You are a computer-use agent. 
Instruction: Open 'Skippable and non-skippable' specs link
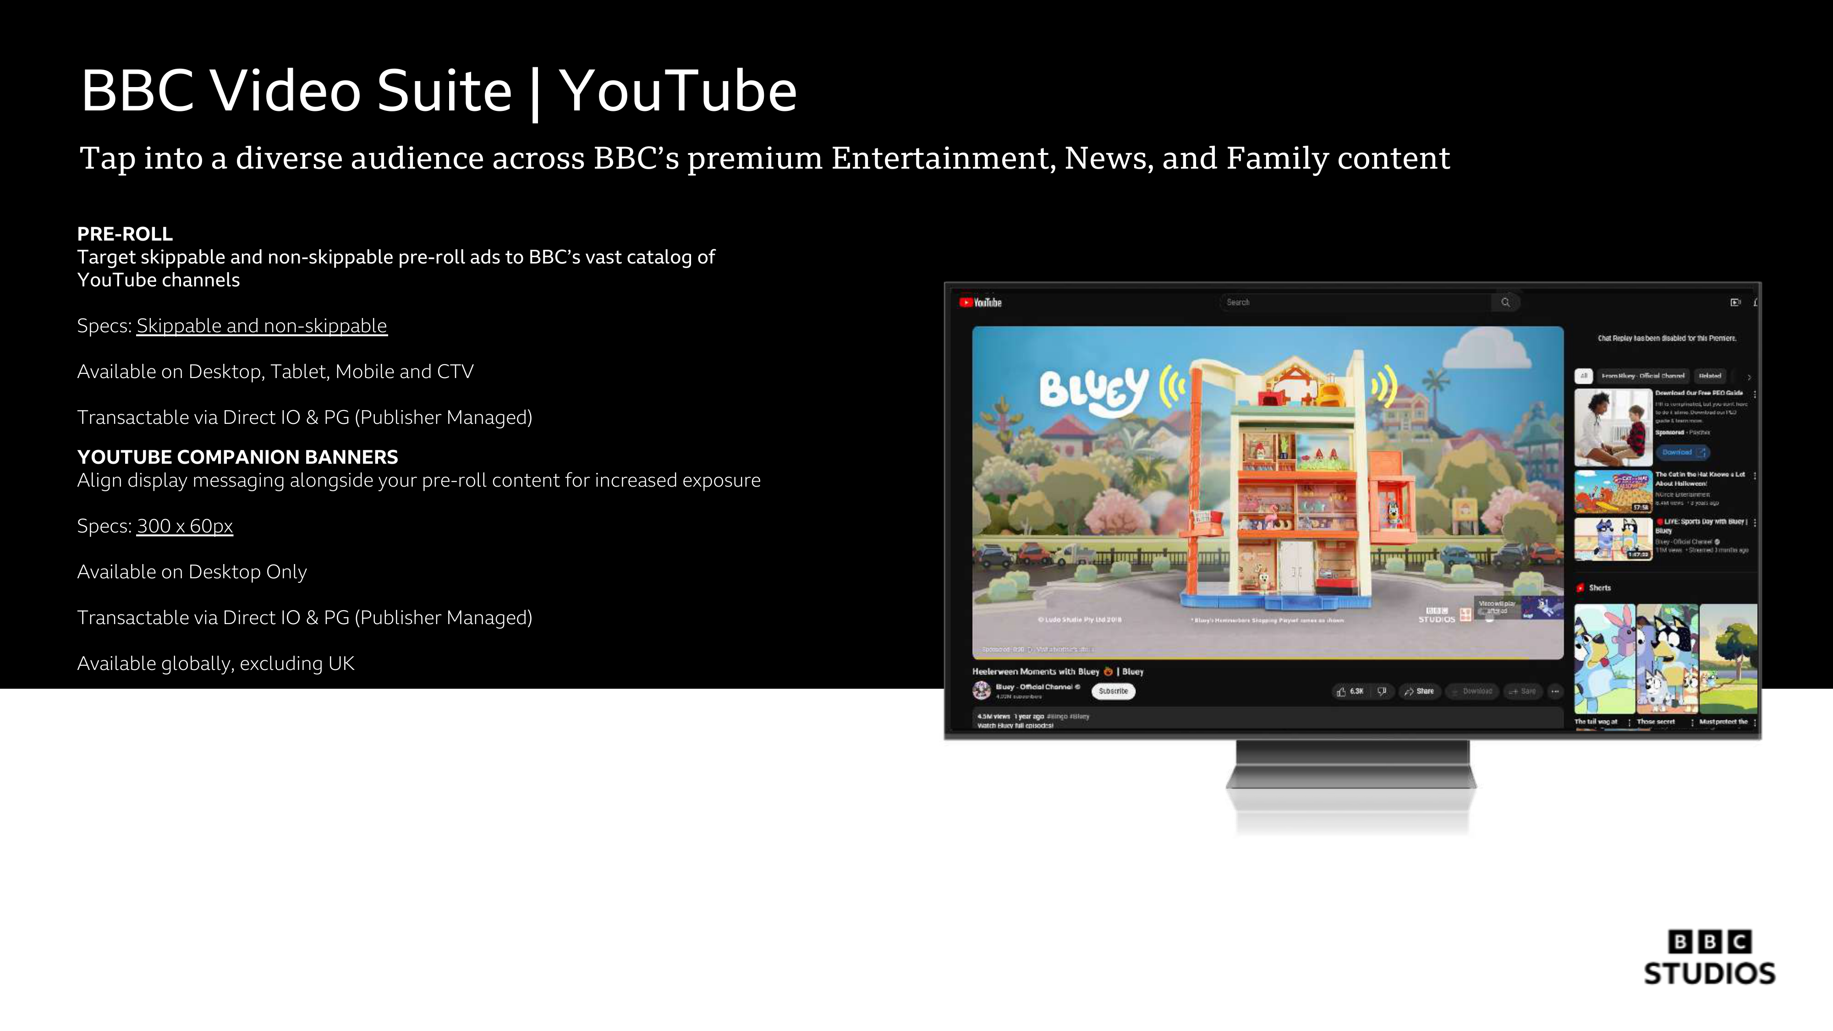[262, 326]
